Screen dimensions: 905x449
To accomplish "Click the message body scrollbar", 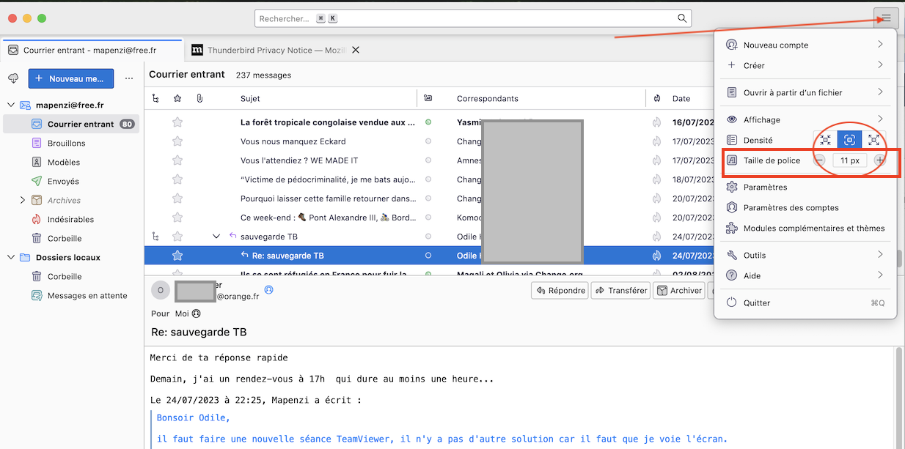I will click(x=899, y=398).
